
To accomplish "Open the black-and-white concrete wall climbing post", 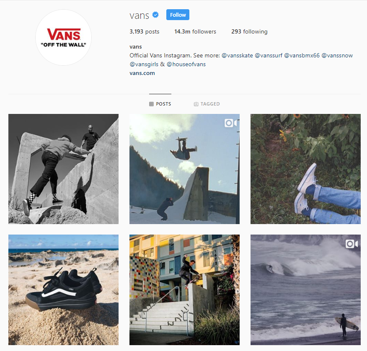I will point(63,169).
